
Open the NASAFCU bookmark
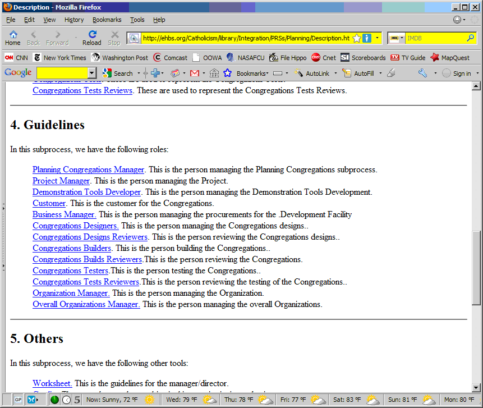pyautogui.click(x=246, y=58)
